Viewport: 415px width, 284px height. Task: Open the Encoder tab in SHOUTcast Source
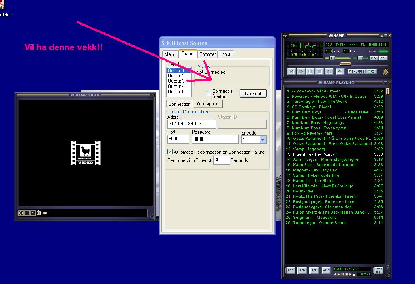207,54
